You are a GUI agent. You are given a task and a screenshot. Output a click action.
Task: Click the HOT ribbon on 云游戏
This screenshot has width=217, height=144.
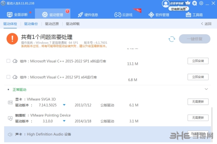click(x=138, y=10)
